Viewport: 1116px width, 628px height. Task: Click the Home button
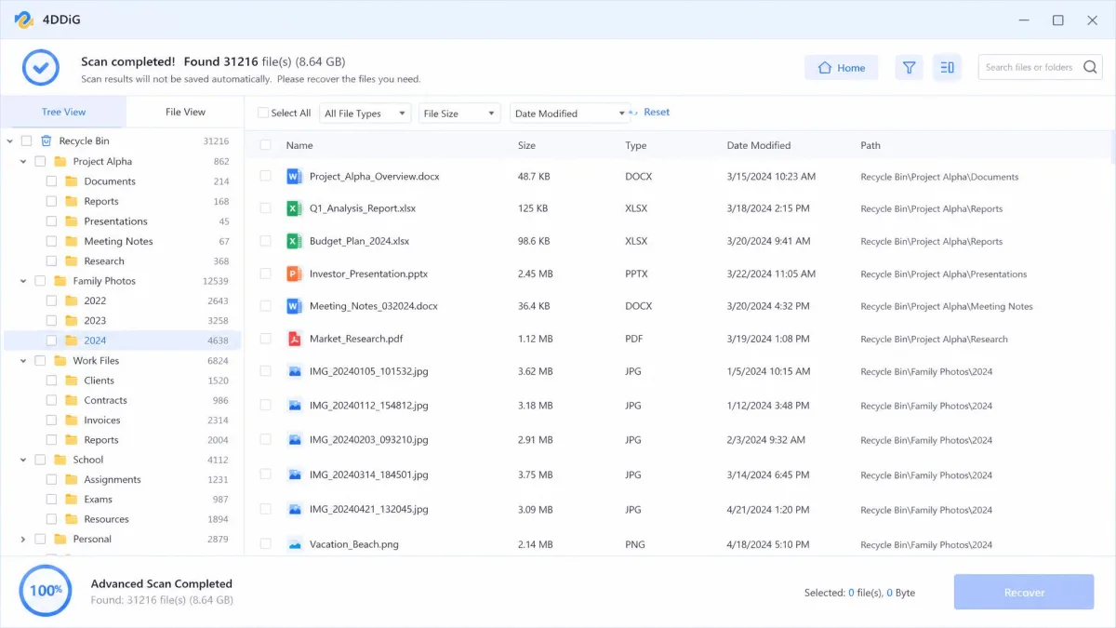[841, 68]
